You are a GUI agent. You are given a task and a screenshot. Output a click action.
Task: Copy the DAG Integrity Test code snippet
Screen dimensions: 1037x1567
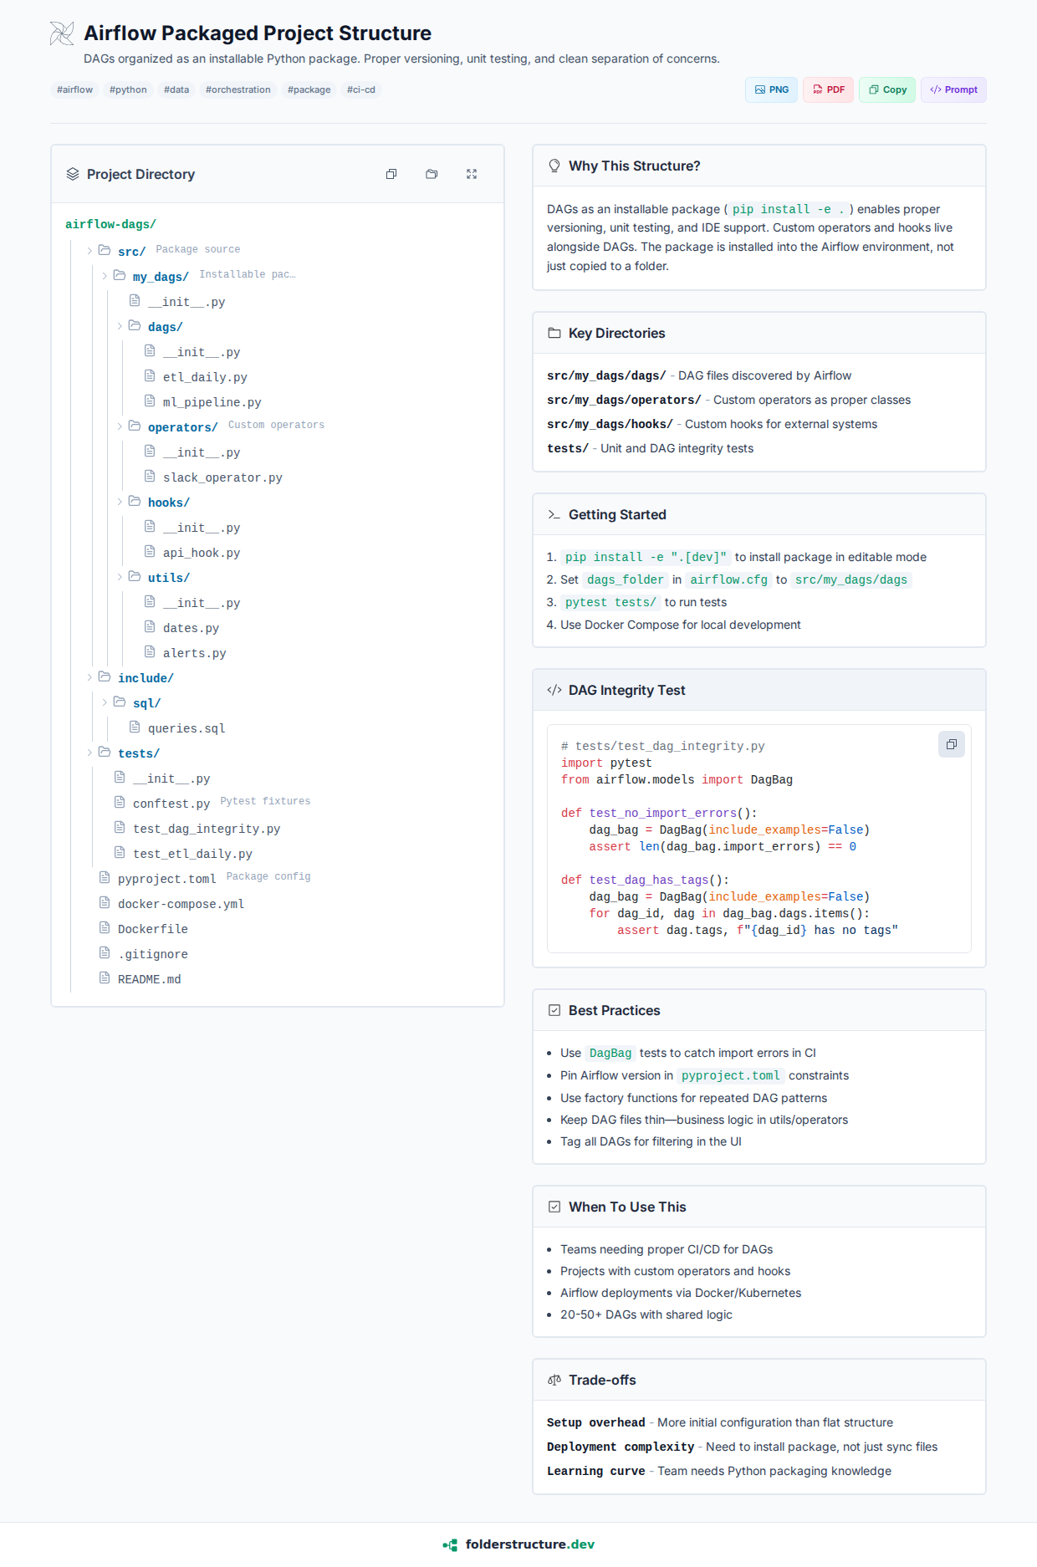[951, 744]
